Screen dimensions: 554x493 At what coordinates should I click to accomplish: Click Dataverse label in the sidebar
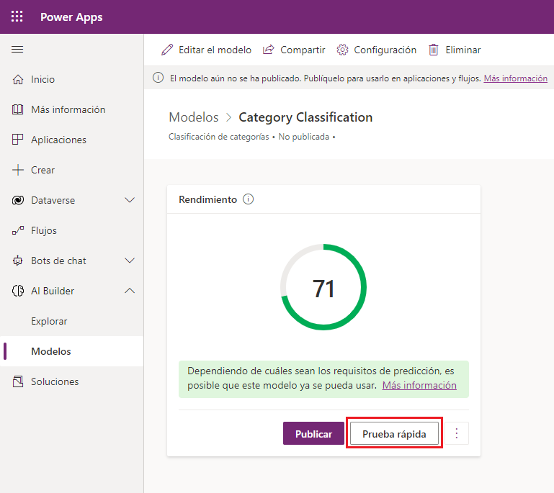(53, 200)
